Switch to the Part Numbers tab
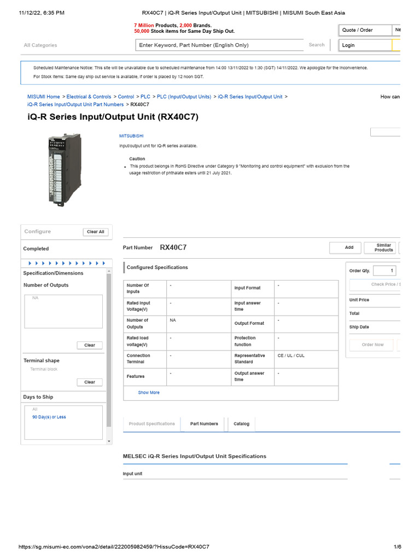420x560 pixels. click(204, 424)
